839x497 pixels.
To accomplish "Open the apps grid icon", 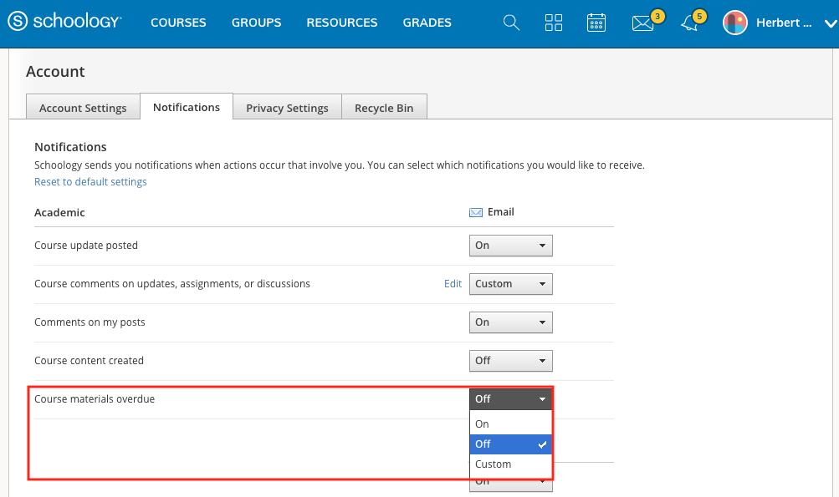I will (x=554, y=23).
